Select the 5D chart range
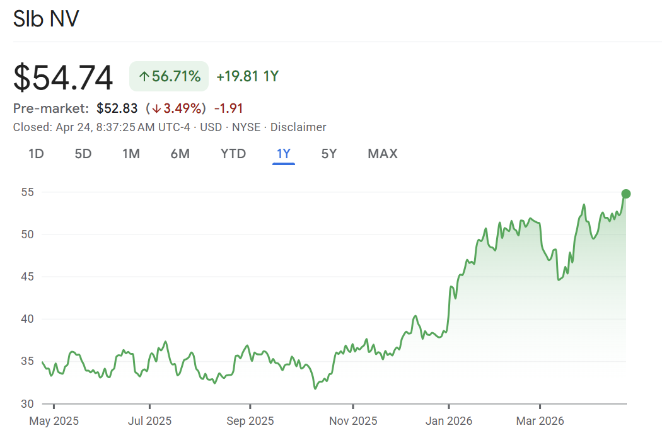The width and height of the screenshot is (662, 445). click(83, 154)
